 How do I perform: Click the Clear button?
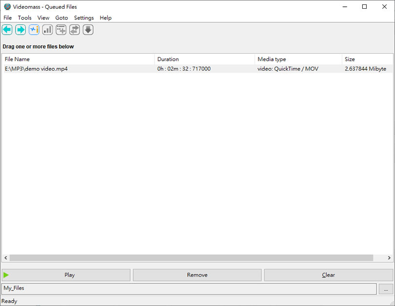pyautogui.click(x=329, y=275)
